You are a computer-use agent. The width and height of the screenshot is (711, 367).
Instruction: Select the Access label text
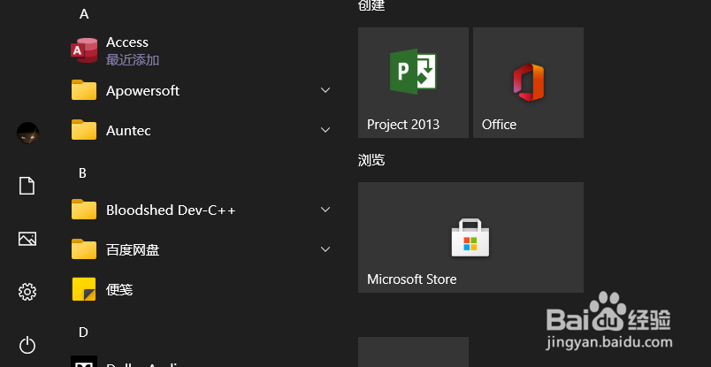[x=127, y=42]
